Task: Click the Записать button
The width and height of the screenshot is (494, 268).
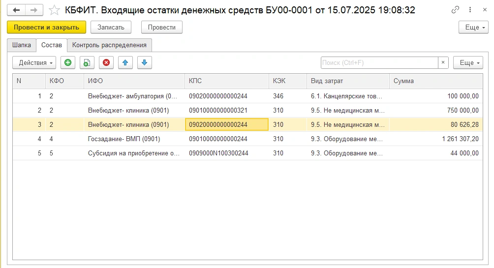Action: click(111, 28)
